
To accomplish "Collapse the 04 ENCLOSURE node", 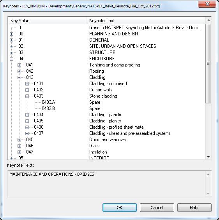I will pyautogui.click(x=12, y=59).
